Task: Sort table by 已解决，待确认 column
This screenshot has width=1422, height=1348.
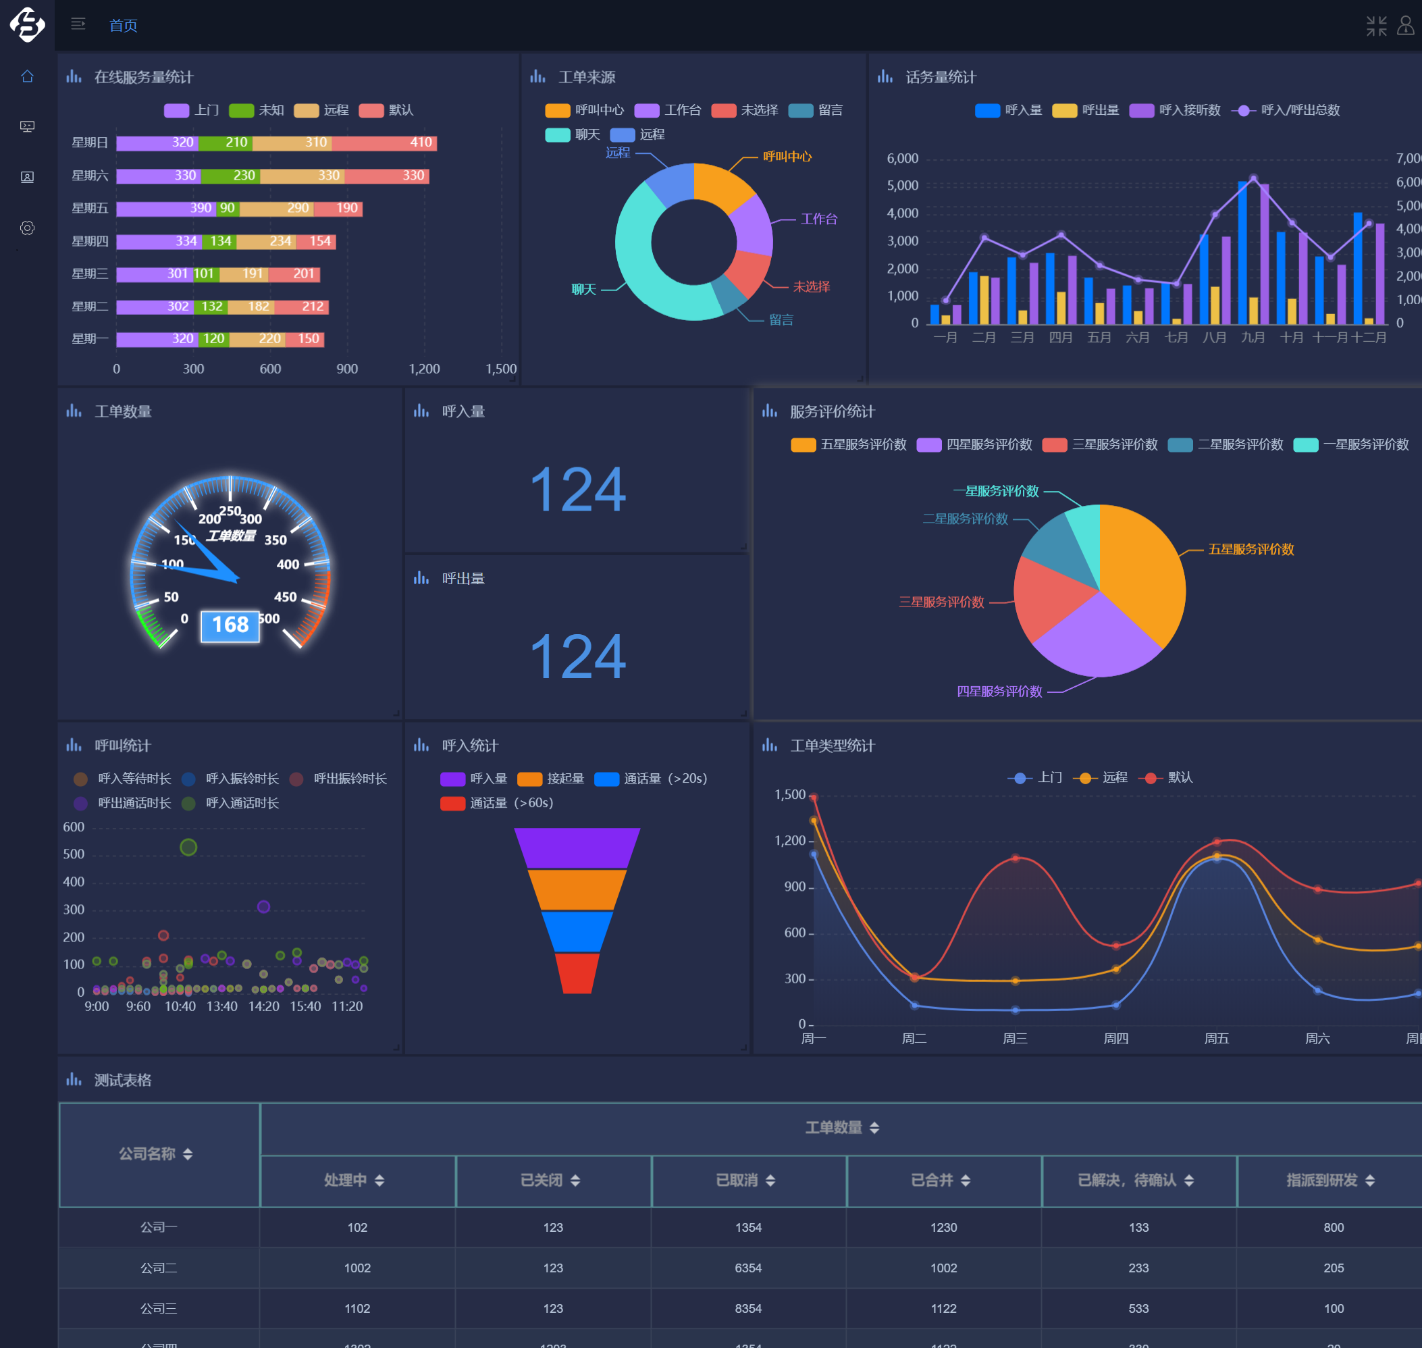Action: [x=1189, y=1181]
